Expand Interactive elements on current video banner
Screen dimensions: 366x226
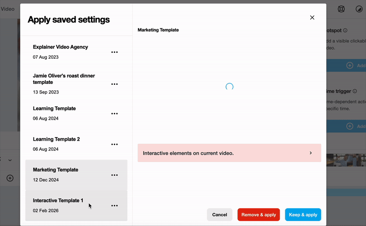click(229, 153)
